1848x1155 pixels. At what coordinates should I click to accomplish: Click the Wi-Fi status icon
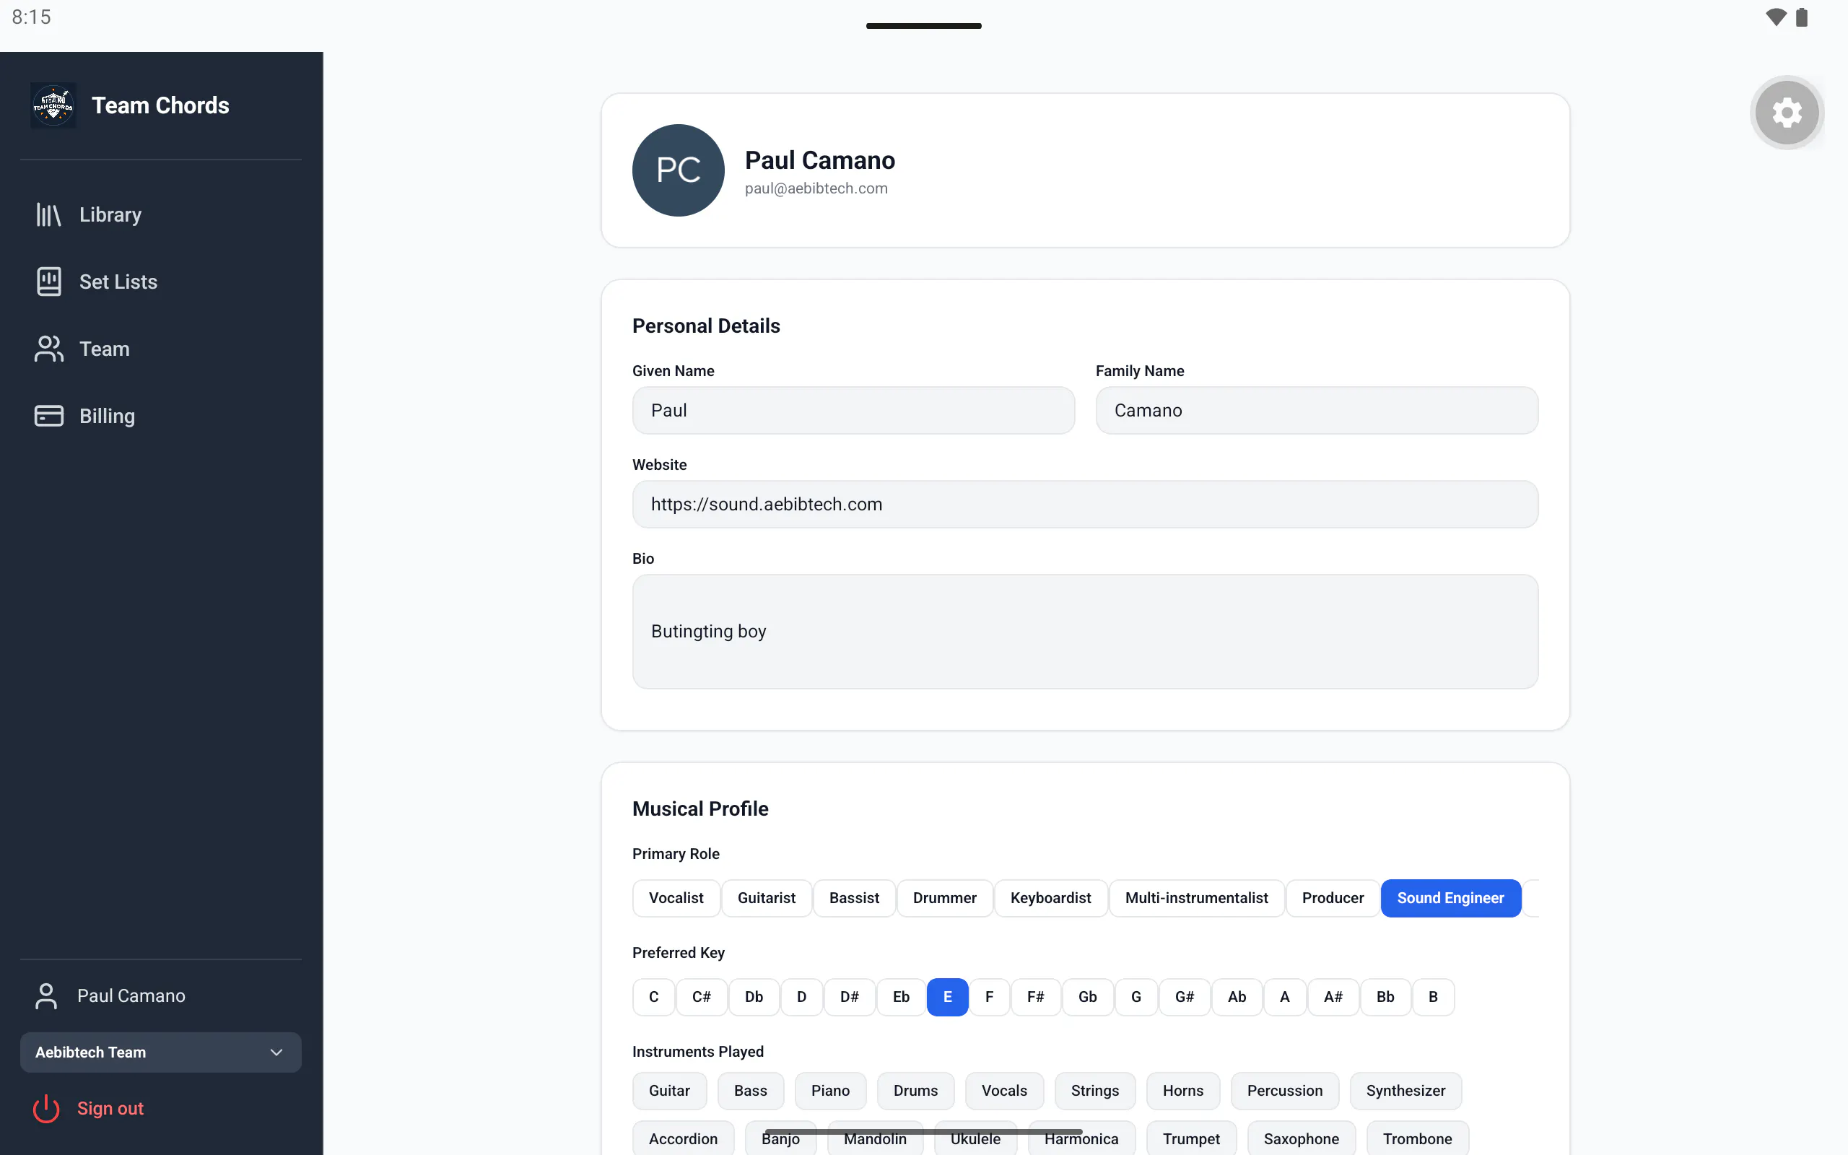(1777, 17)
